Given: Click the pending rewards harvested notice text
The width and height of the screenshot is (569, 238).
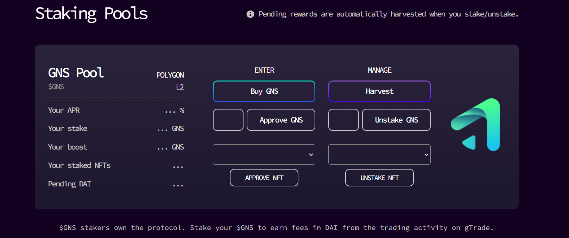Looking at the screenshot, I should [388, 14].
